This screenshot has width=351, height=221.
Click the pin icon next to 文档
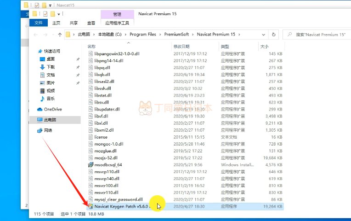pos(78,75)
